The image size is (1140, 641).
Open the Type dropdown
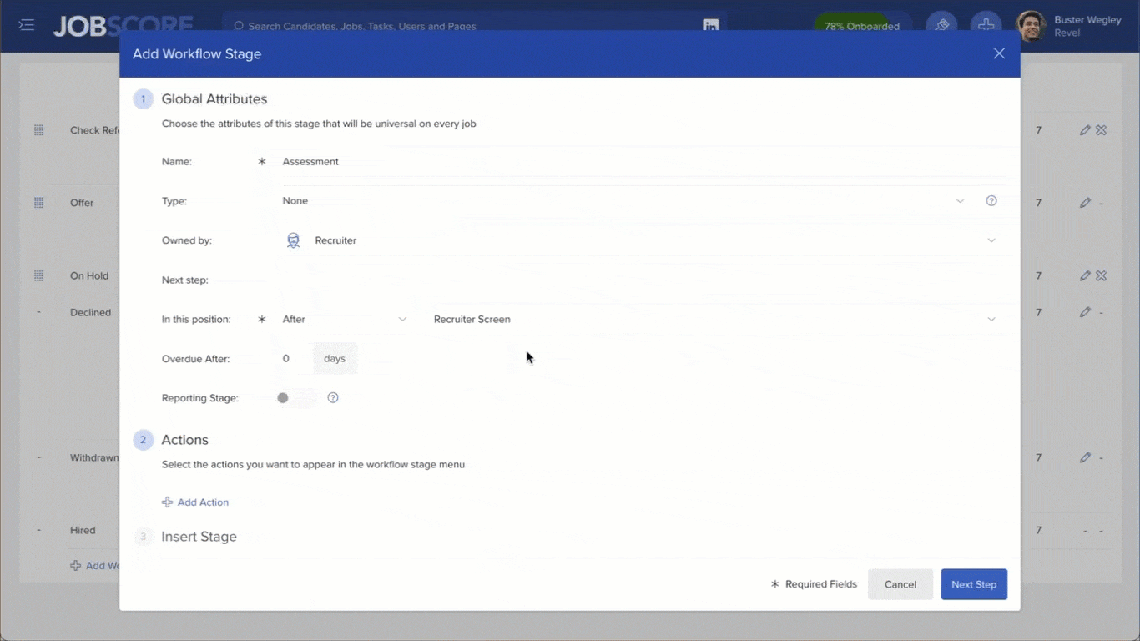pos(623,201)
